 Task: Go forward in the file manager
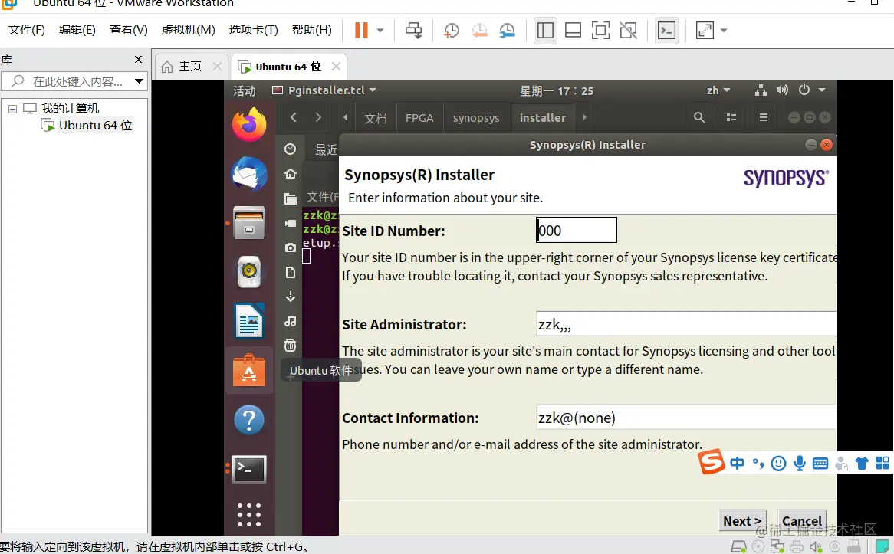pyautogui.click(x=318, y=117)
